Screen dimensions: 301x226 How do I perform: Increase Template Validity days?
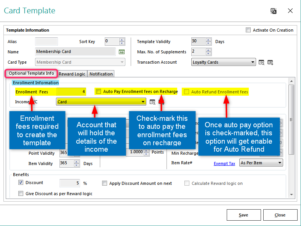[x=208, y=40]
